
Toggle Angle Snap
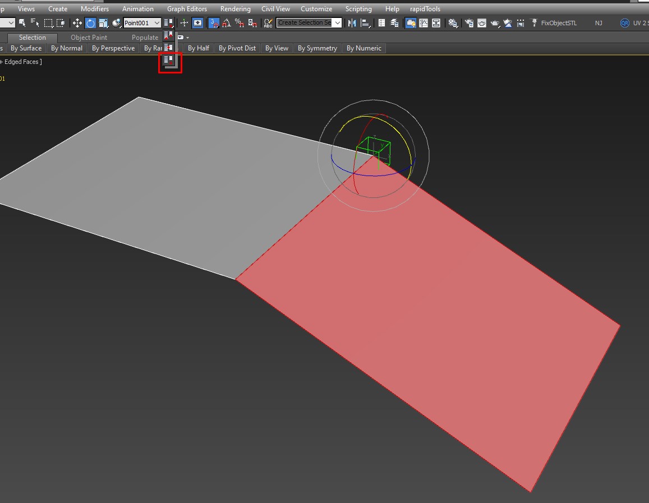point(227,23)
